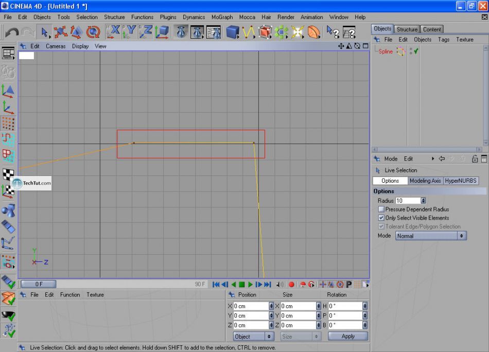Add an Array modeling object

pyautogui.click(x=281, y=32)
